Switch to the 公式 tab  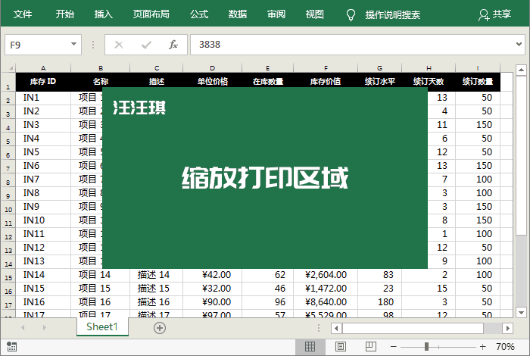coord(198,14)
